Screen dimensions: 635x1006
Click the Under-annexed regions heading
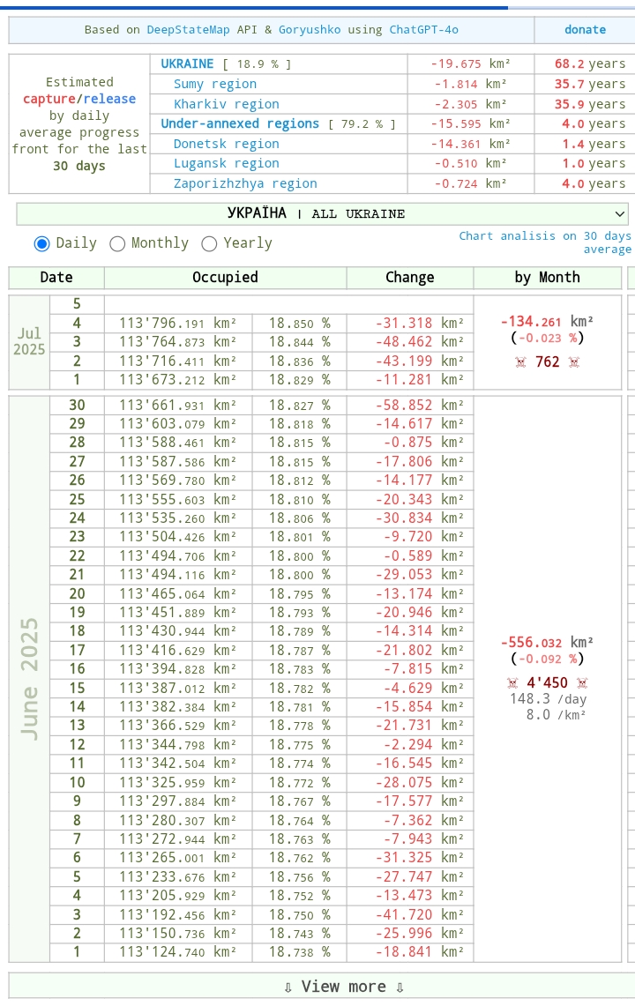click(240, 124)
